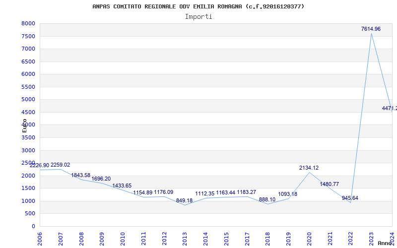Click the 1843.58 value label
The height and width of the screenshot is (248, 397).
[x=81, y=176]
